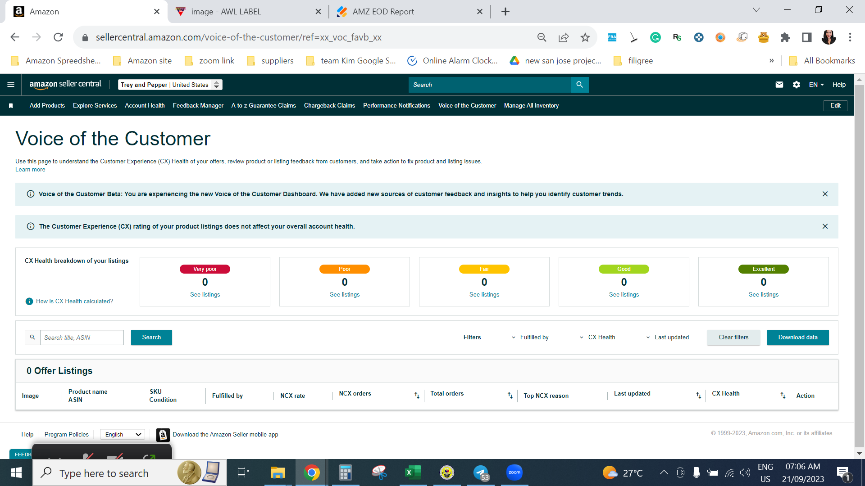The height and width of the screenshot is (486, 865).
Task: Open the EN language dropdown
Action: coord(816,85)
